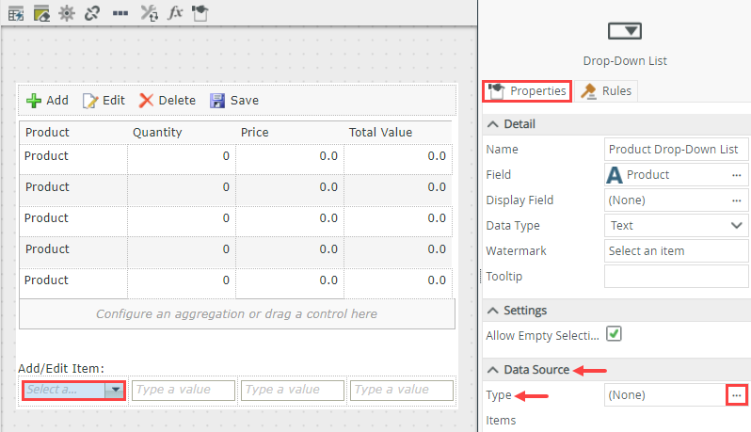
Task: Switch to the Rules tab
Action: click(606, 91)
